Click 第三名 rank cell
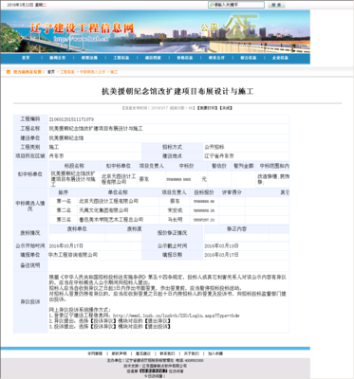The image size is (354, 379). click(64, 220)
